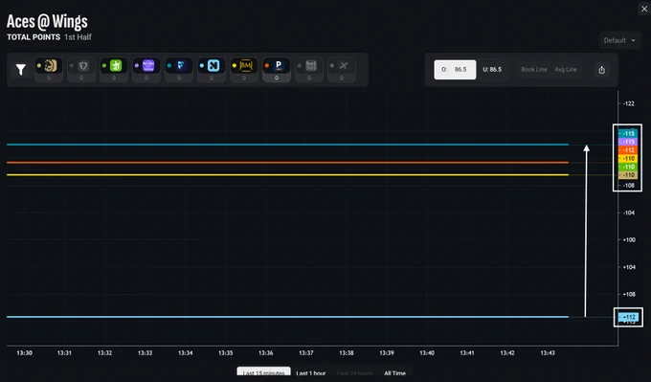Click the TOTAL POINTS label
651x382 pixels.
point(34,37)
